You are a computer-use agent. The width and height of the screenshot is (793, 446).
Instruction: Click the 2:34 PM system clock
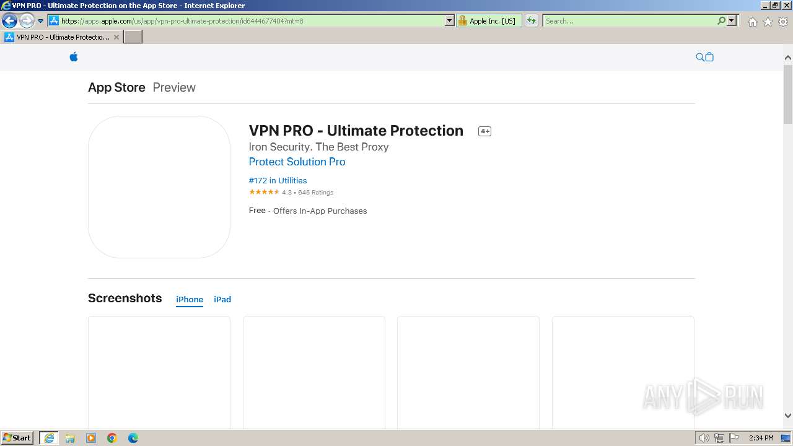point(761,438)
